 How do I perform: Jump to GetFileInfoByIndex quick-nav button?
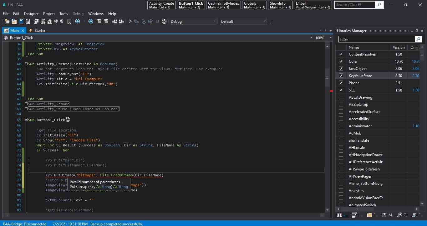[x=223, y=5]
